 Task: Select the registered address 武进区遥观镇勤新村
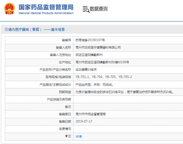(x=89, y=55)
